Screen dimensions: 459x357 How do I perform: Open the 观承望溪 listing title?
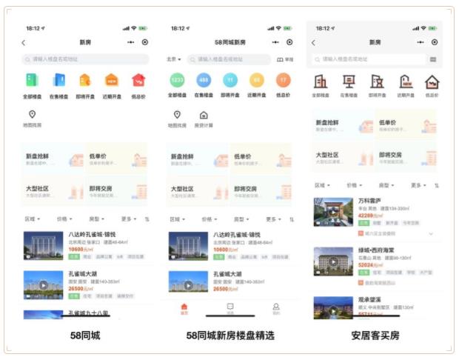coord(369,300)
